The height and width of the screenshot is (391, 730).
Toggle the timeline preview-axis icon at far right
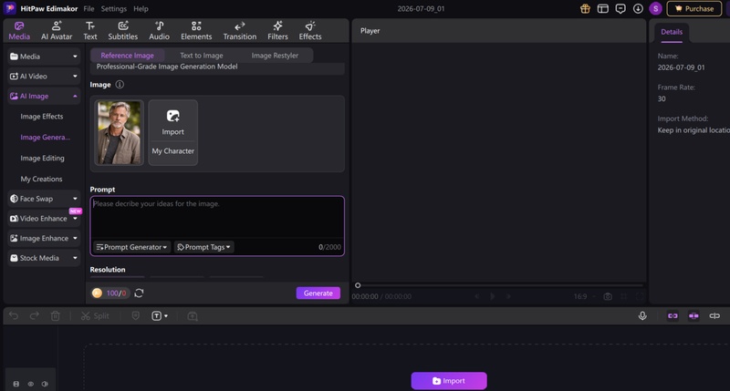[714, 316]
